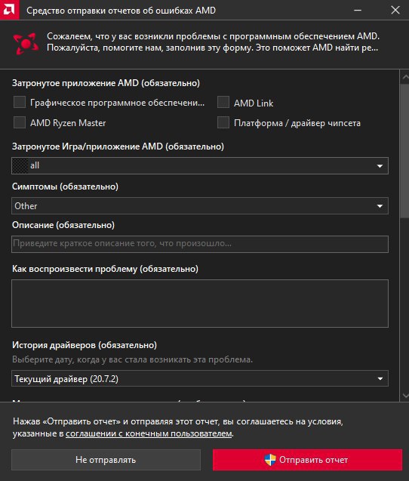Close the AMD bug report window
The image size is (409, 481).
pyautogui.click(x=395, y=10)
